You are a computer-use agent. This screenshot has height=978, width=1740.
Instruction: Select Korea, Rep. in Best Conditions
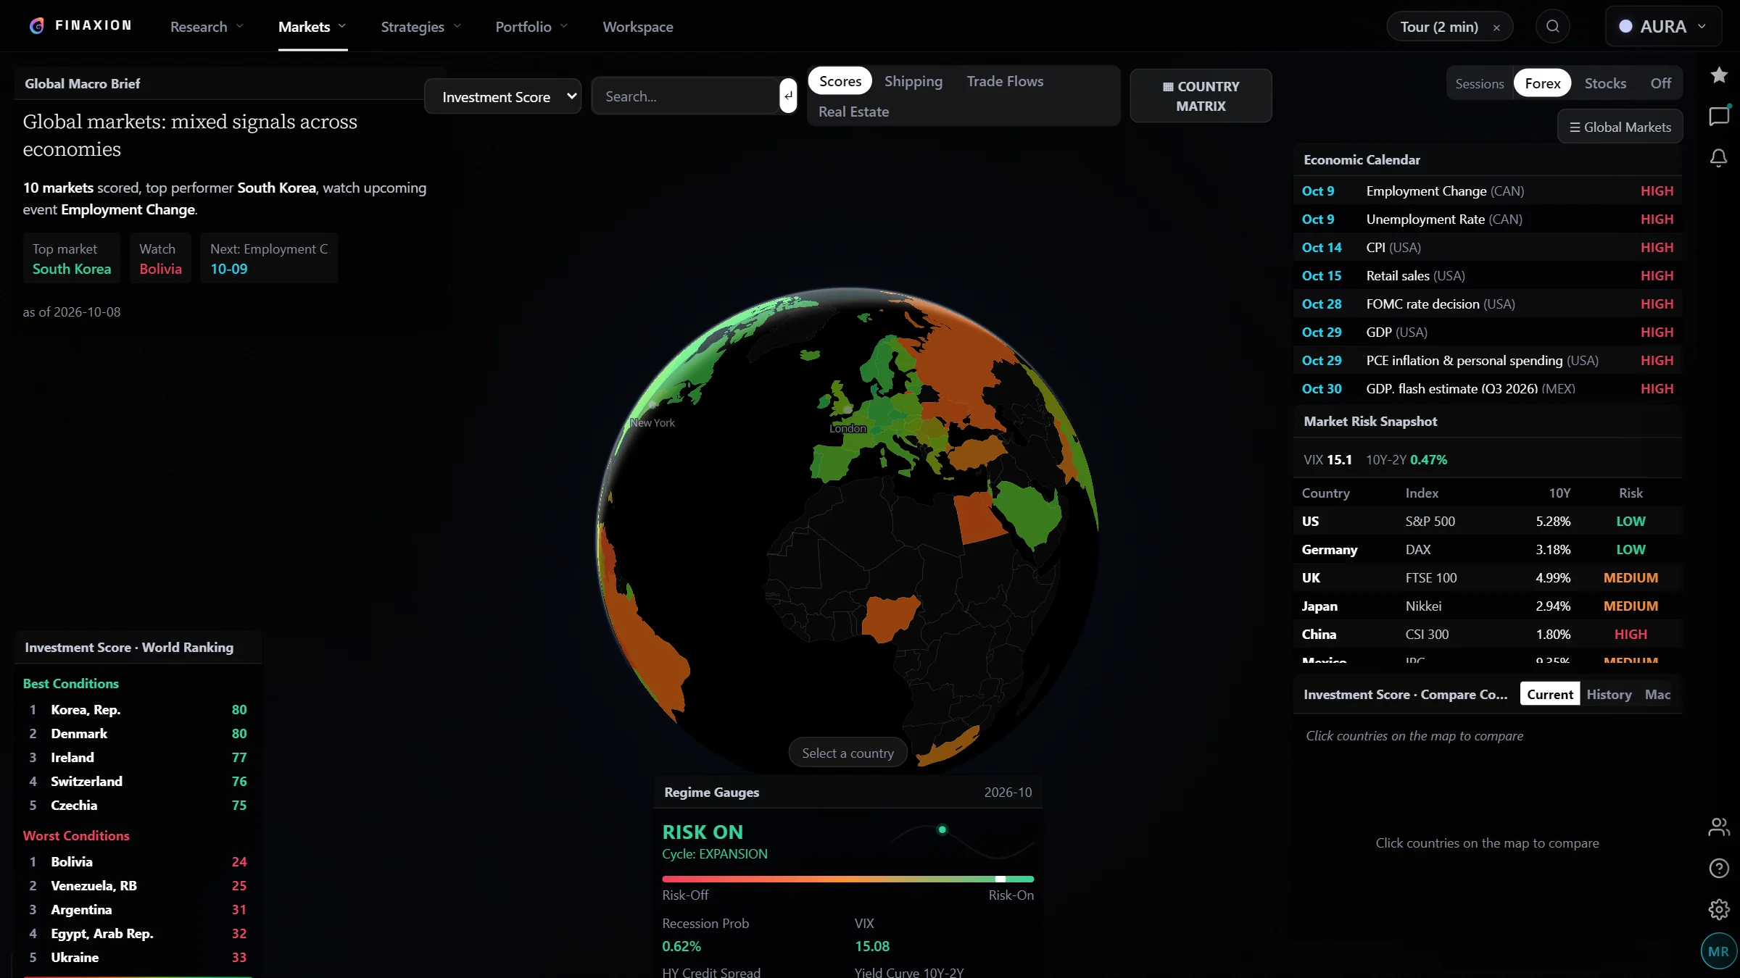(x=138, y=709)
